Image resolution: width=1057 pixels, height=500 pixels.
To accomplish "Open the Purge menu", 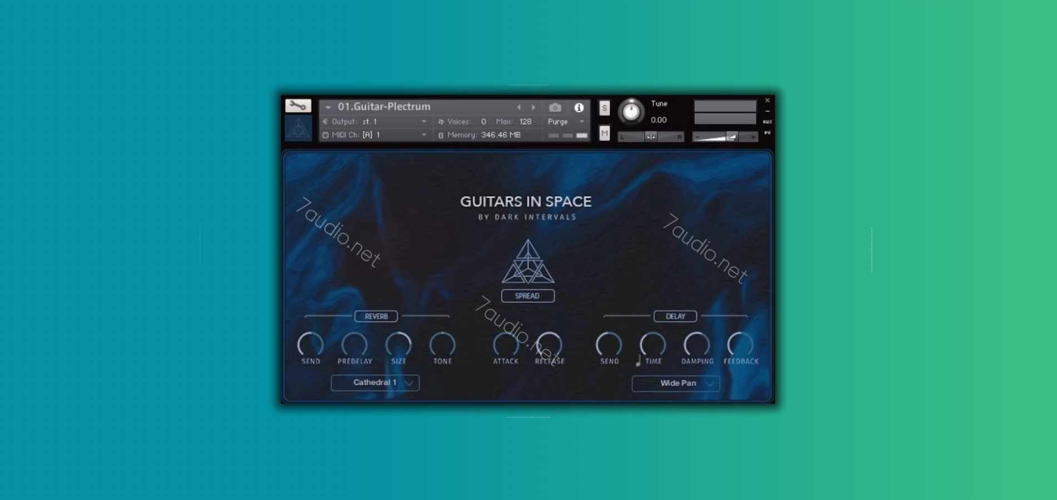I will (566, 122).
